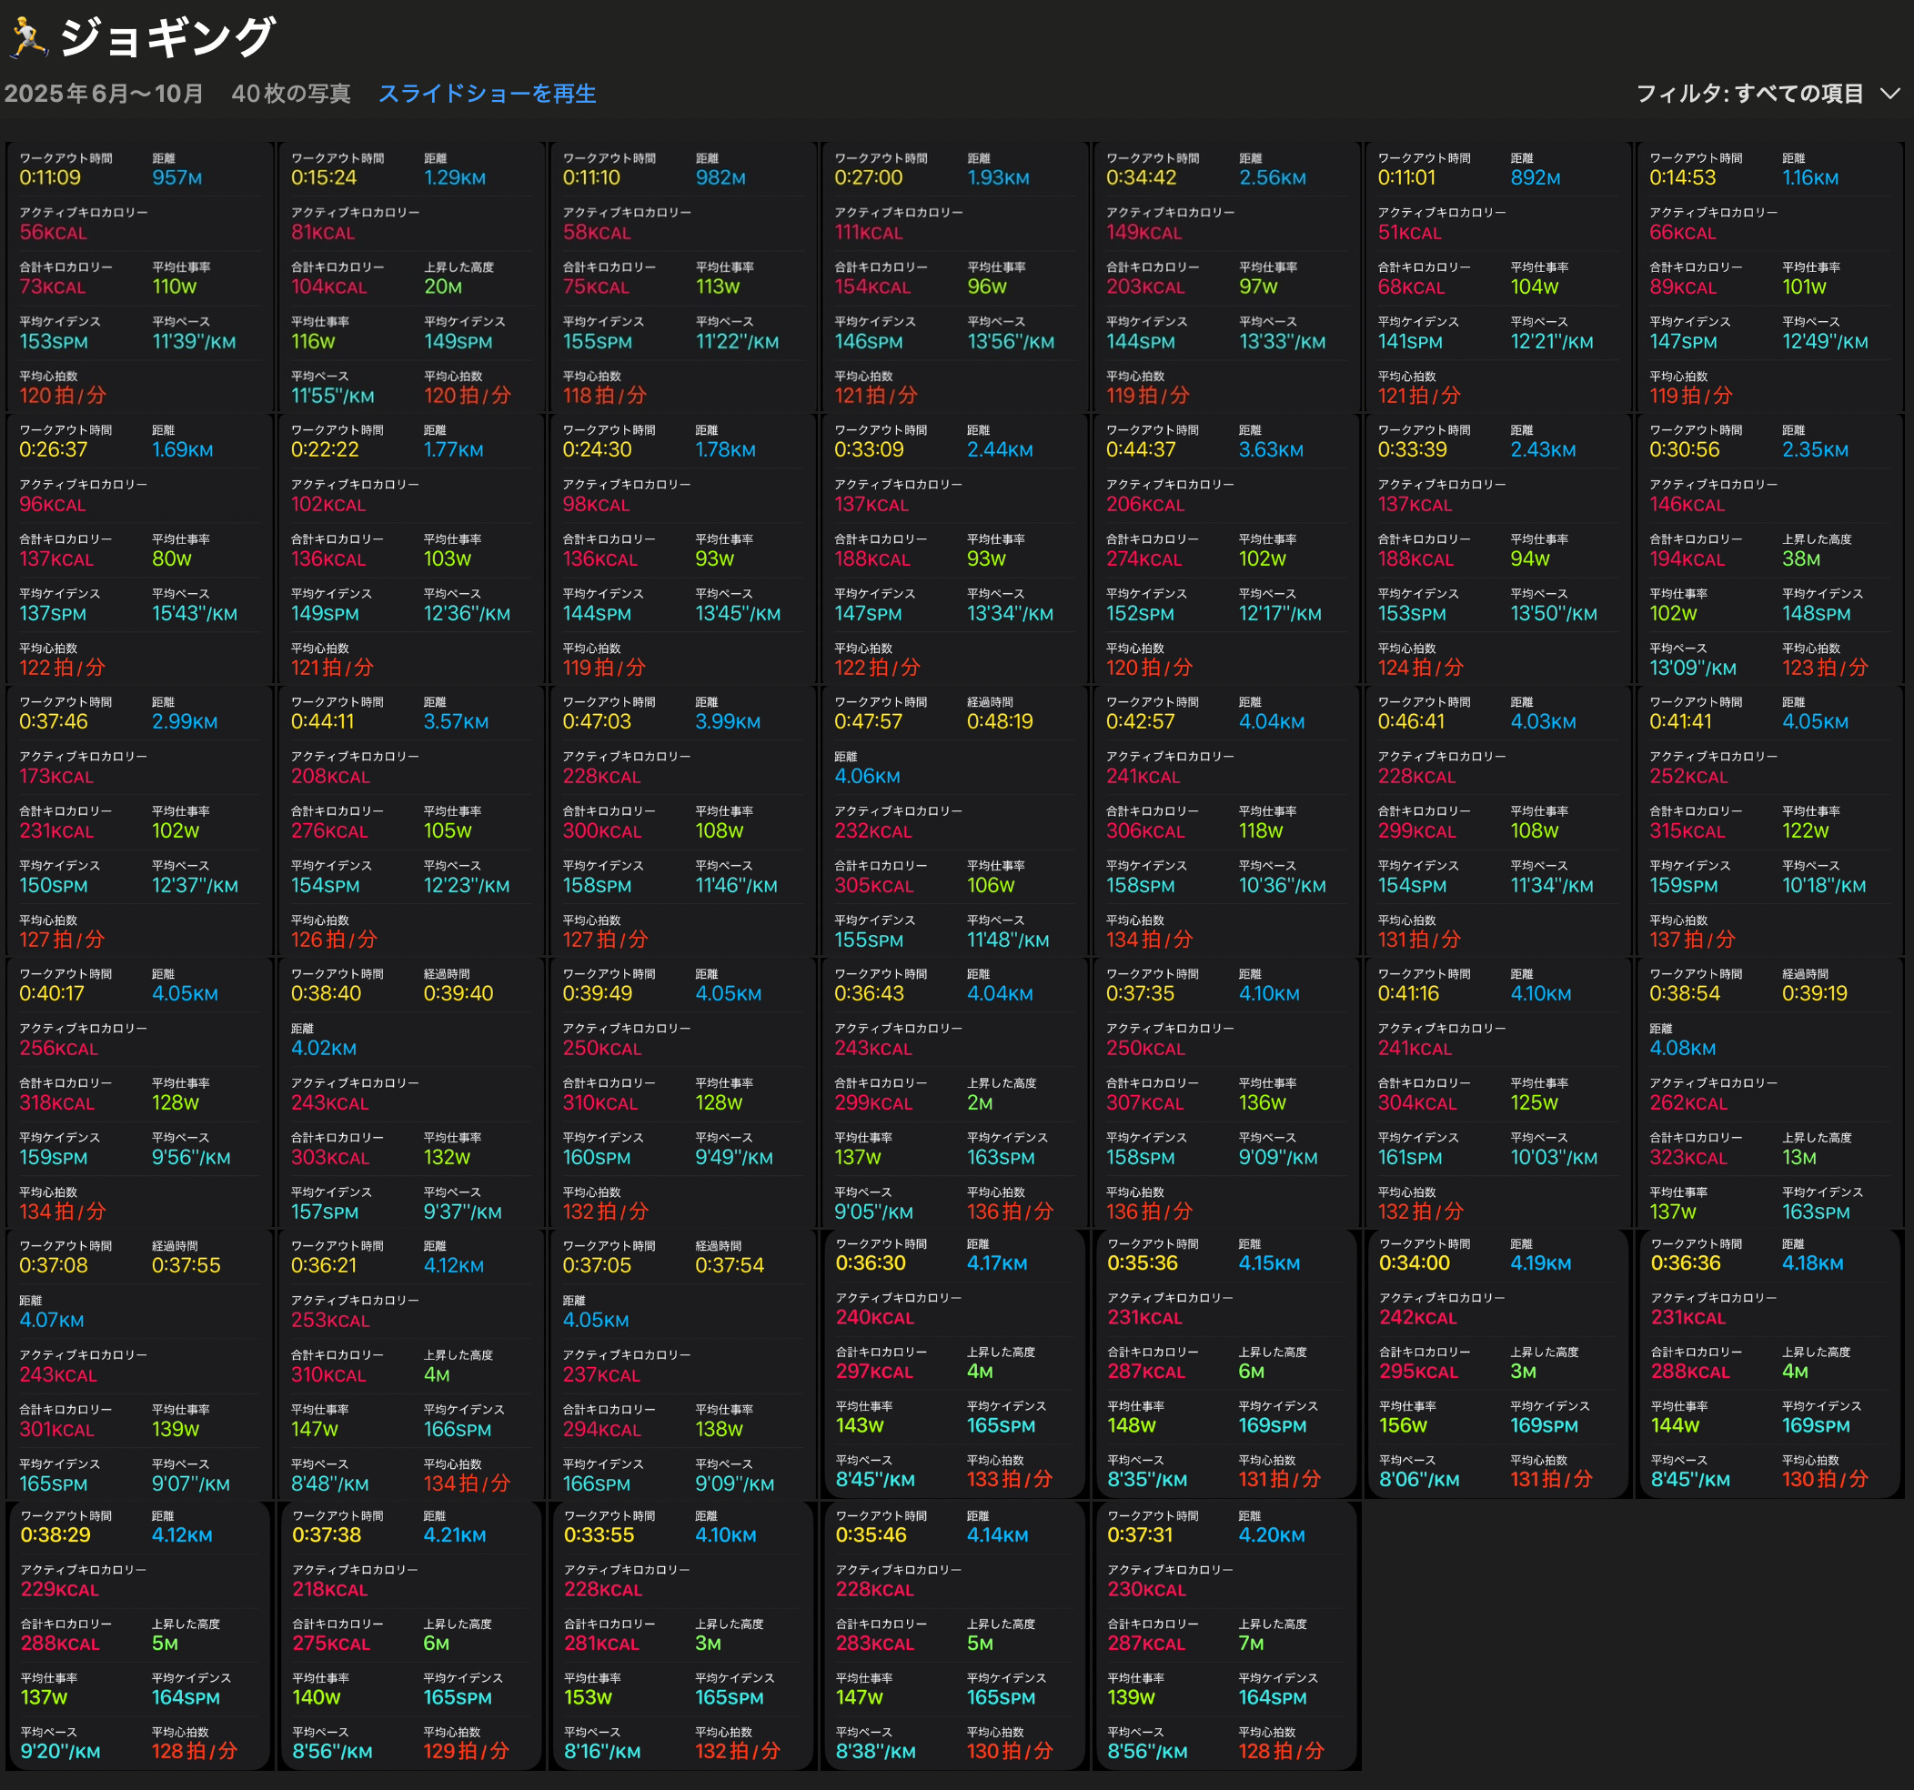Screen dimensions: 1914x1790
Task: Open the 0:47:57 workout with 4.06km
Action: [954, 821]
